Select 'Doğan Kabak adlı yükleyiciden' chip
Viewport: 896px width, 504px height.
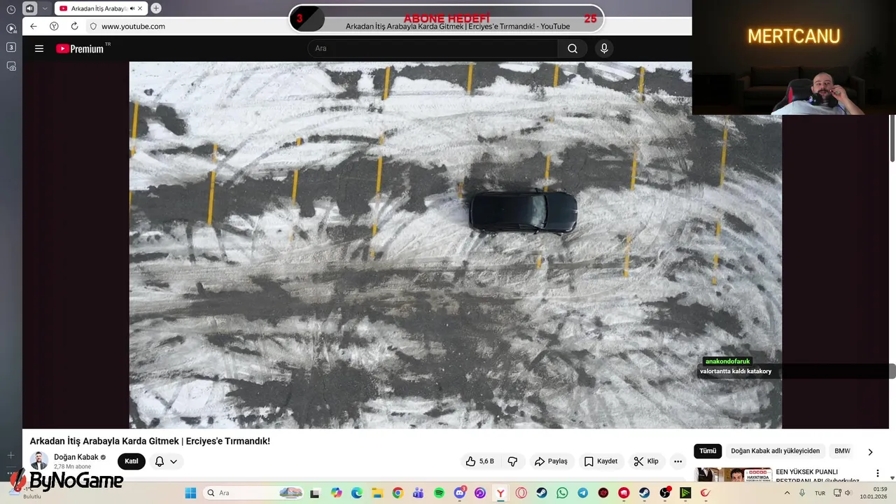point(775,451)
